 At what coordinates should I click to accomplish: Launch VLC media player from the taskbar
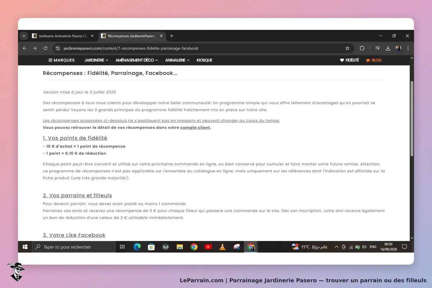(x=222, y=247)
